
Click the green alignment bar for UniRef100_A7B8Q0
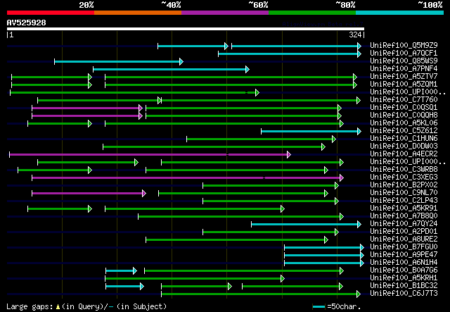pos(240,216)
